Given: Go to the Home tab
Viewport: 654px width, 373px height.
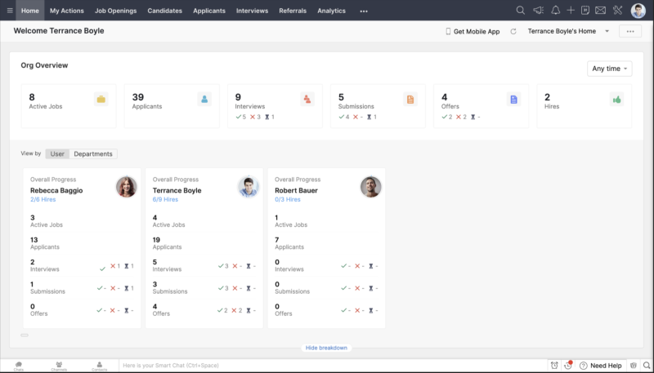Looking at the screenshot, I should 30,11.
